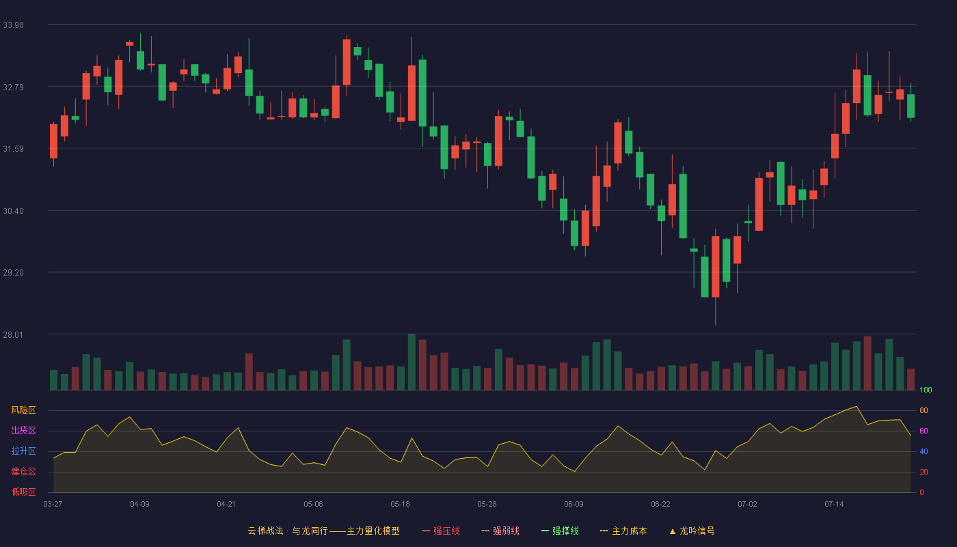Click the 06-09 date axis label
This screenshot has width=957, height=547.
pyautogui.click(x=574, y=504)
